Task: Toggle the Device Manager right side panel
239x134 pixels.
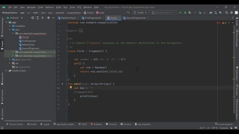Action: coord(237,38)
